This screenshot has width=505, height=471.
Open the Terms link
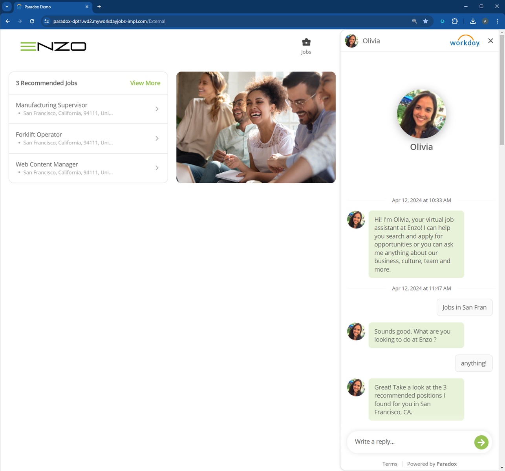click(390, 464)
